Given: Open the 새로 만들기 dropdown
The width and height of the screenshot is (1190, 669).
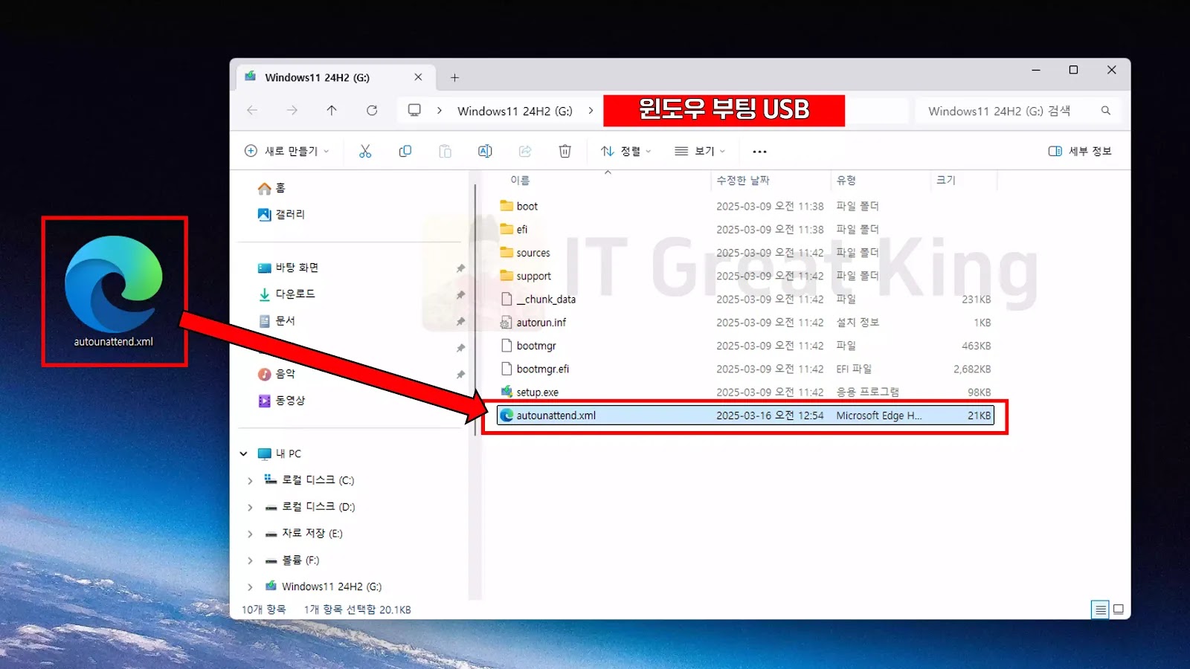Looking at the screenshot, I should (x=287, y=151).
